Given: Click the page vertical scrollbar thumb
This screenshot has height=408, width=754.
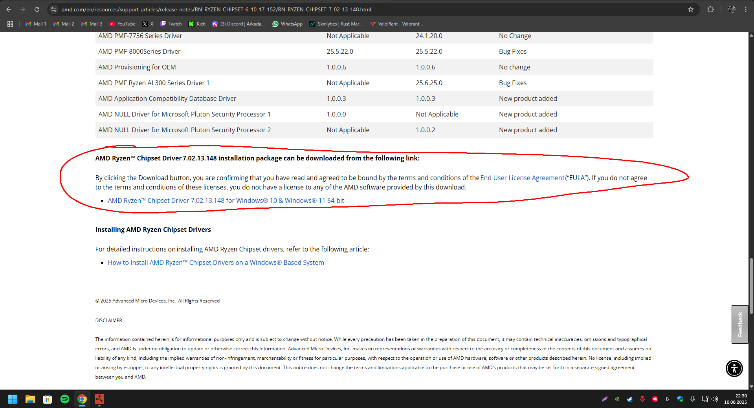Looking at the screenshot, I should point(751,286).
